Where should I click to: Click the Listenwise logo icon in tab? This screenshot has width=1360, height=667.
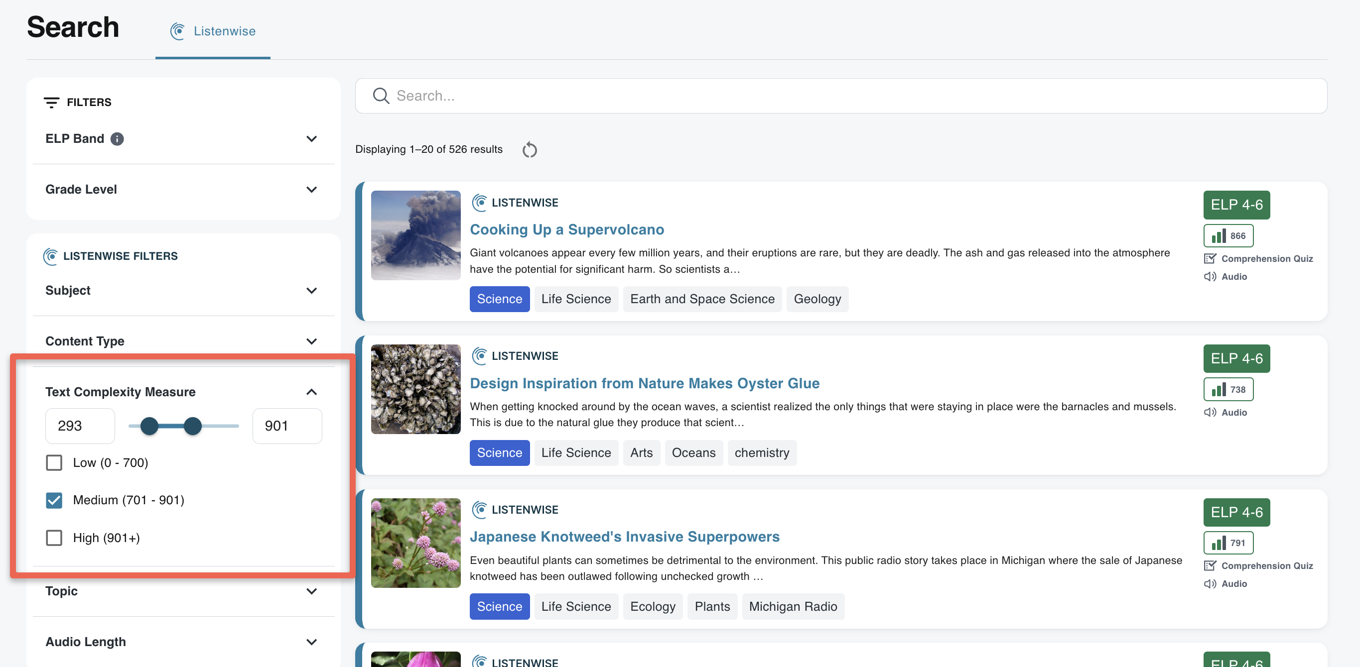click(178, 31)
